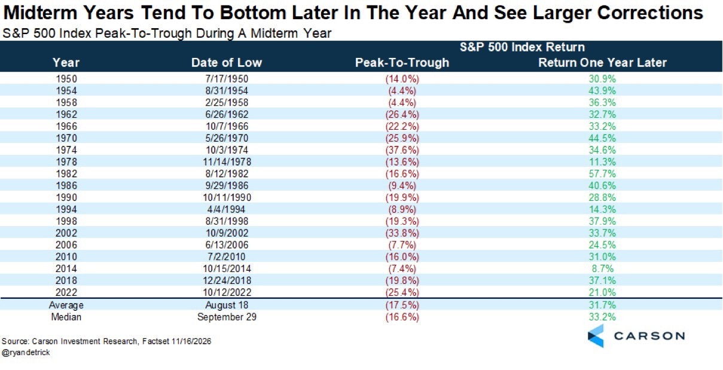Click the S&P 500 Peak-To-Trough subtitle

click(167, 33)
